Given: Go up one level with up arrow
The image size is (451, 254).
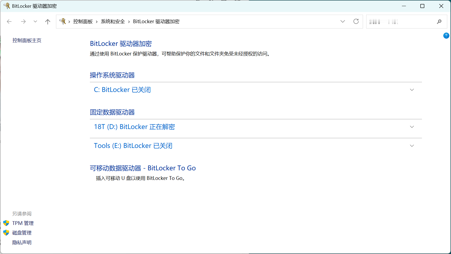Looking at the screenshot, I should [48, 22].
